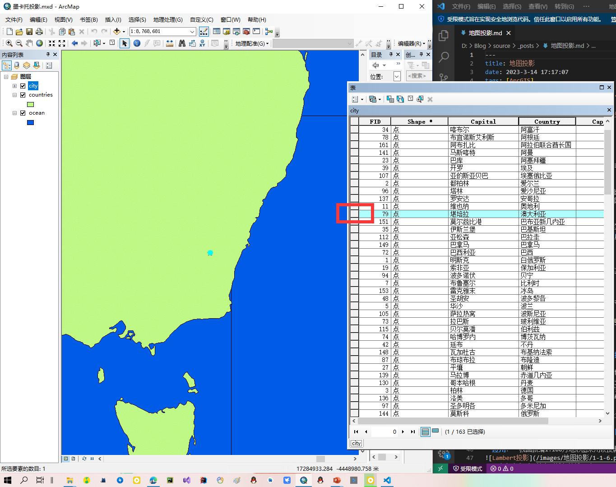Open the 书签(B) bookmarks menu
The height and width of the screenshot is (487, 616).
click(x=88, y=20)
